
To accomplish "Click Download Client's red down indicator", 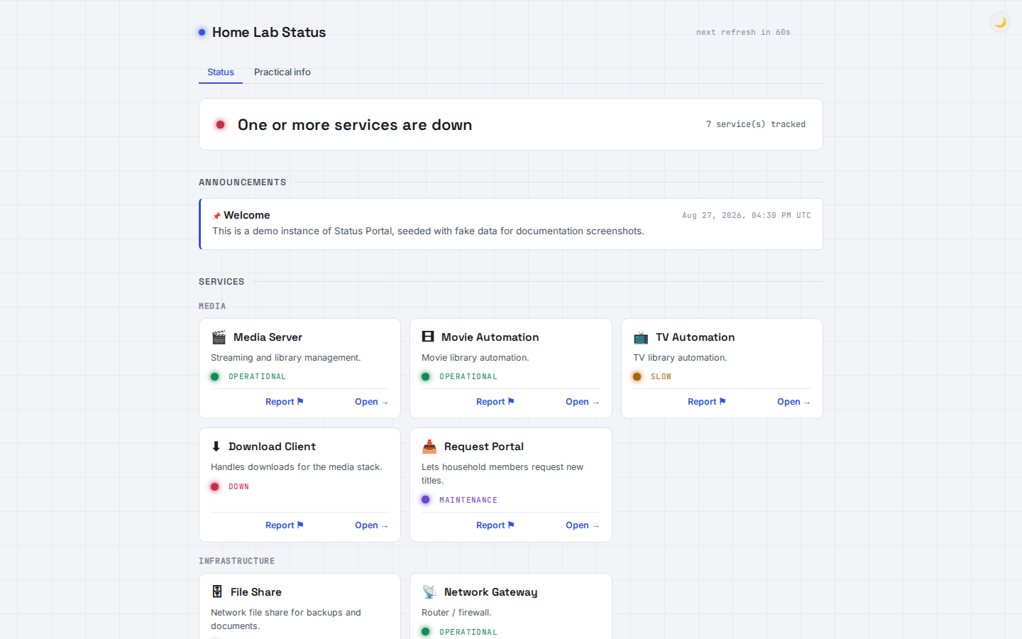I will pos(215,486).
